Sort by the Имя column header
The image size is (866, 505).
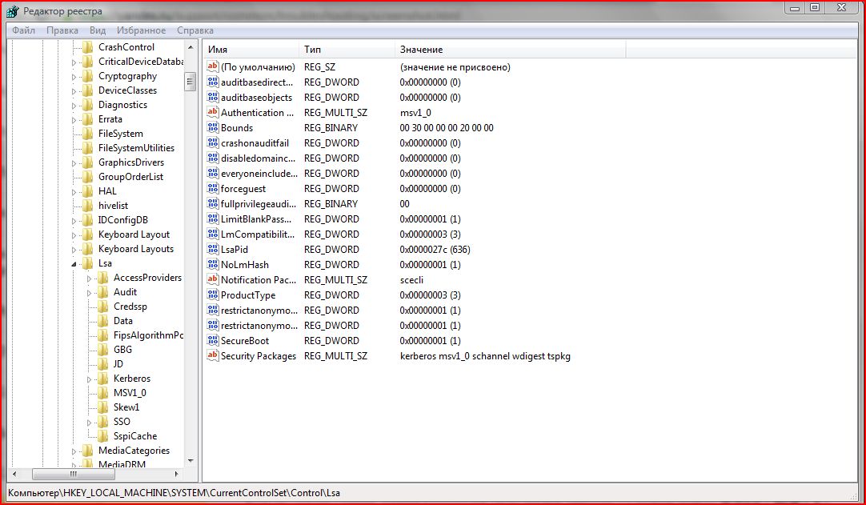(250, 50)
